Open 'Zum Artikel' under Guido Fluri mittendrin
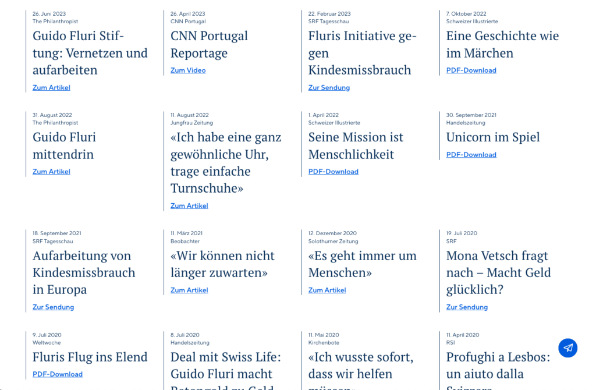596x390 pixels. tap(51, 172)
